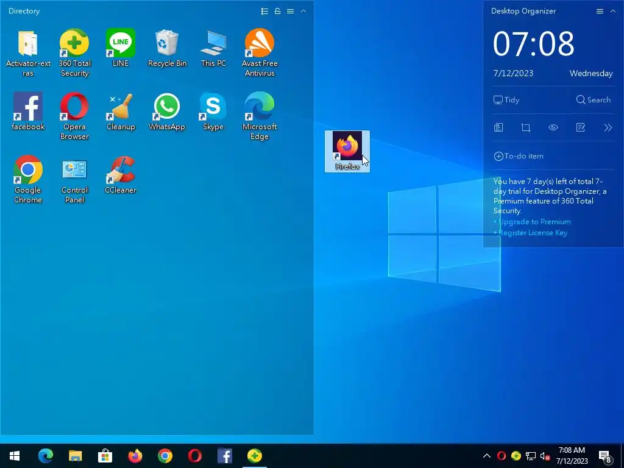624x468 pixels.
Task: Select the Cleanup broom shortcut
Action: (x=121, y=112)
